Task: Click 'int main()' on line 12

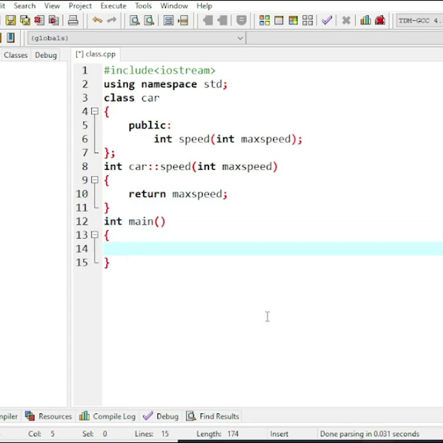Action: [x=135, y=221]
